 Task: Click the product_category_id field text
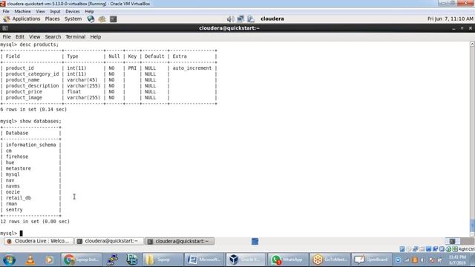[32, 74]
